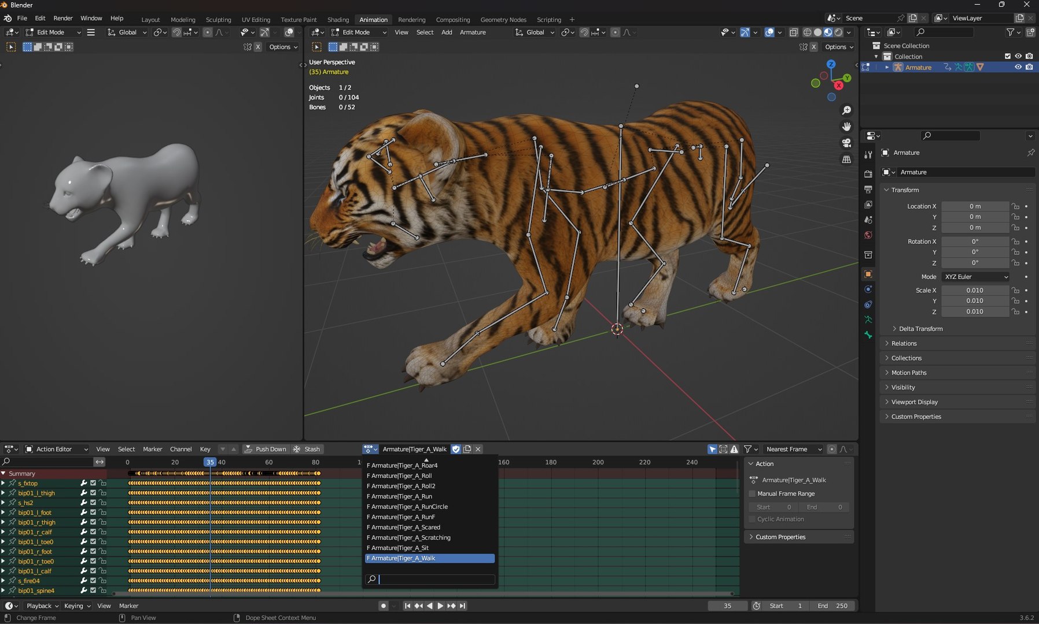Click the End frame 250 field
Viewport: 1039px width, 624px height.
click(832, 606)
